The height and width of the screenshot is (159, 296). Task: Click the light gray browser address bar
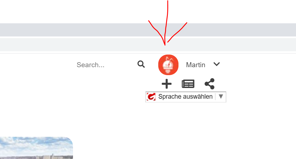coord(148,45)
